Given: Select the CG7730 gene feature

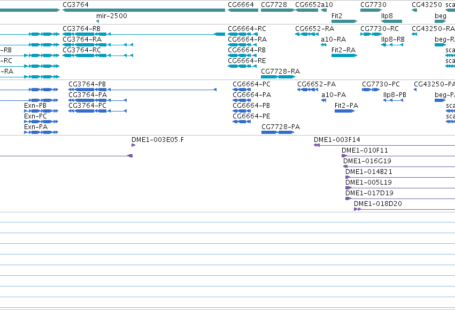Looking at the screenshot, I should [x=371, y=10].
